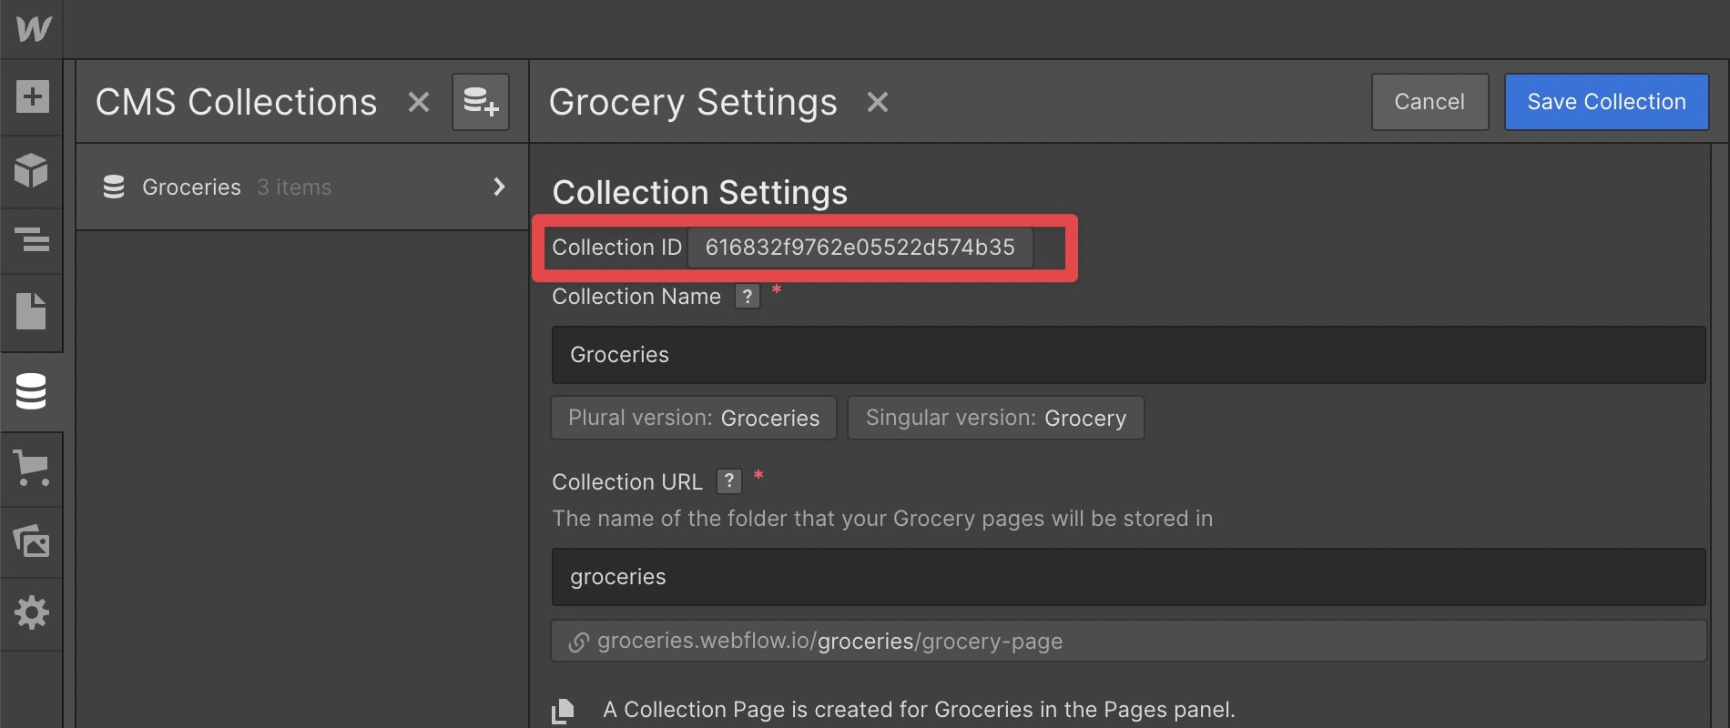The height and width of the screenshot is (728, 1730).
Task: Open the Add Elements panel
Action: [32, 96]
